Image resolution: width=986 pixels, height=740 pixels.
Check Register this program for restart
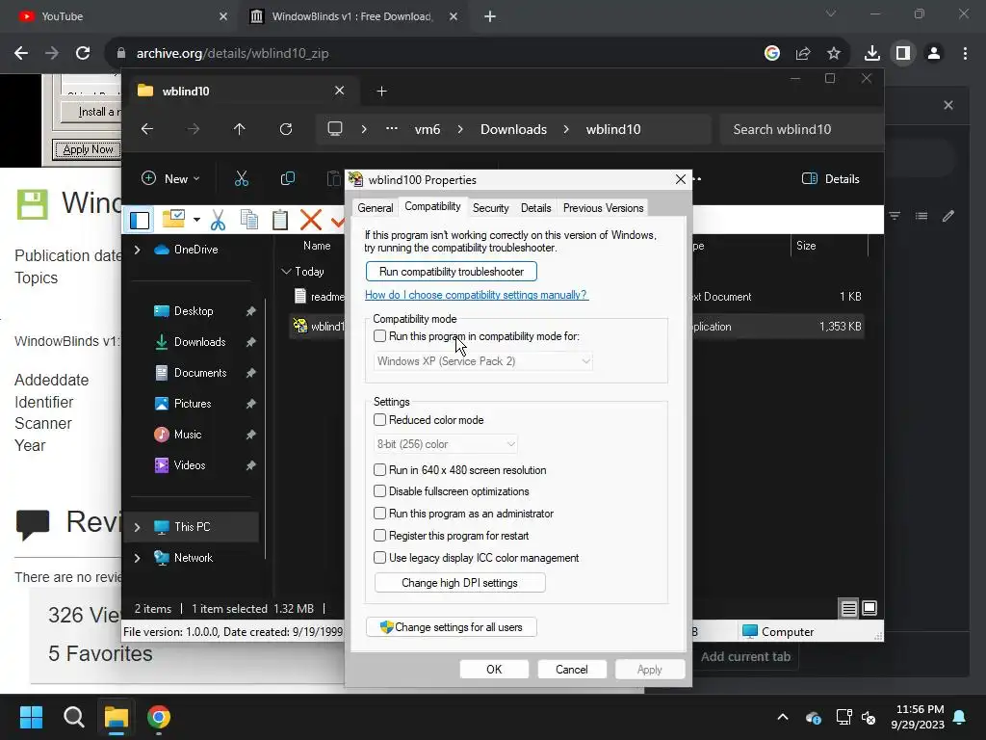[379, 535]
